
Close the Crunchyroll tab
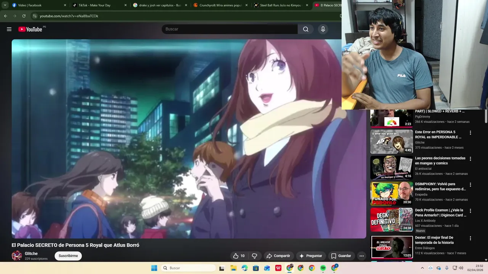pos(246,5)
